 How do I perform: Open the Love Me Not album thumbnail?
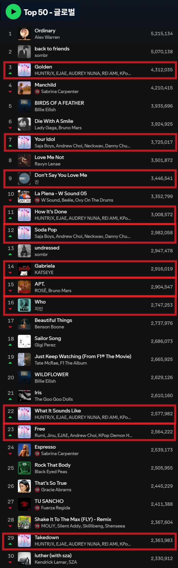point(24,160)
